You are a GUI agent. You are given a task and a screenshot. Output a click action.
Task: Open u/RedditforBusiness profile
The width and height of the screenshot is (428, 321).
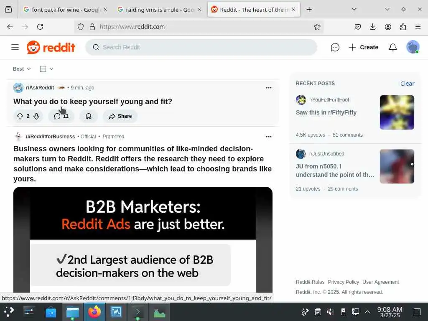[x=50, y=137]
